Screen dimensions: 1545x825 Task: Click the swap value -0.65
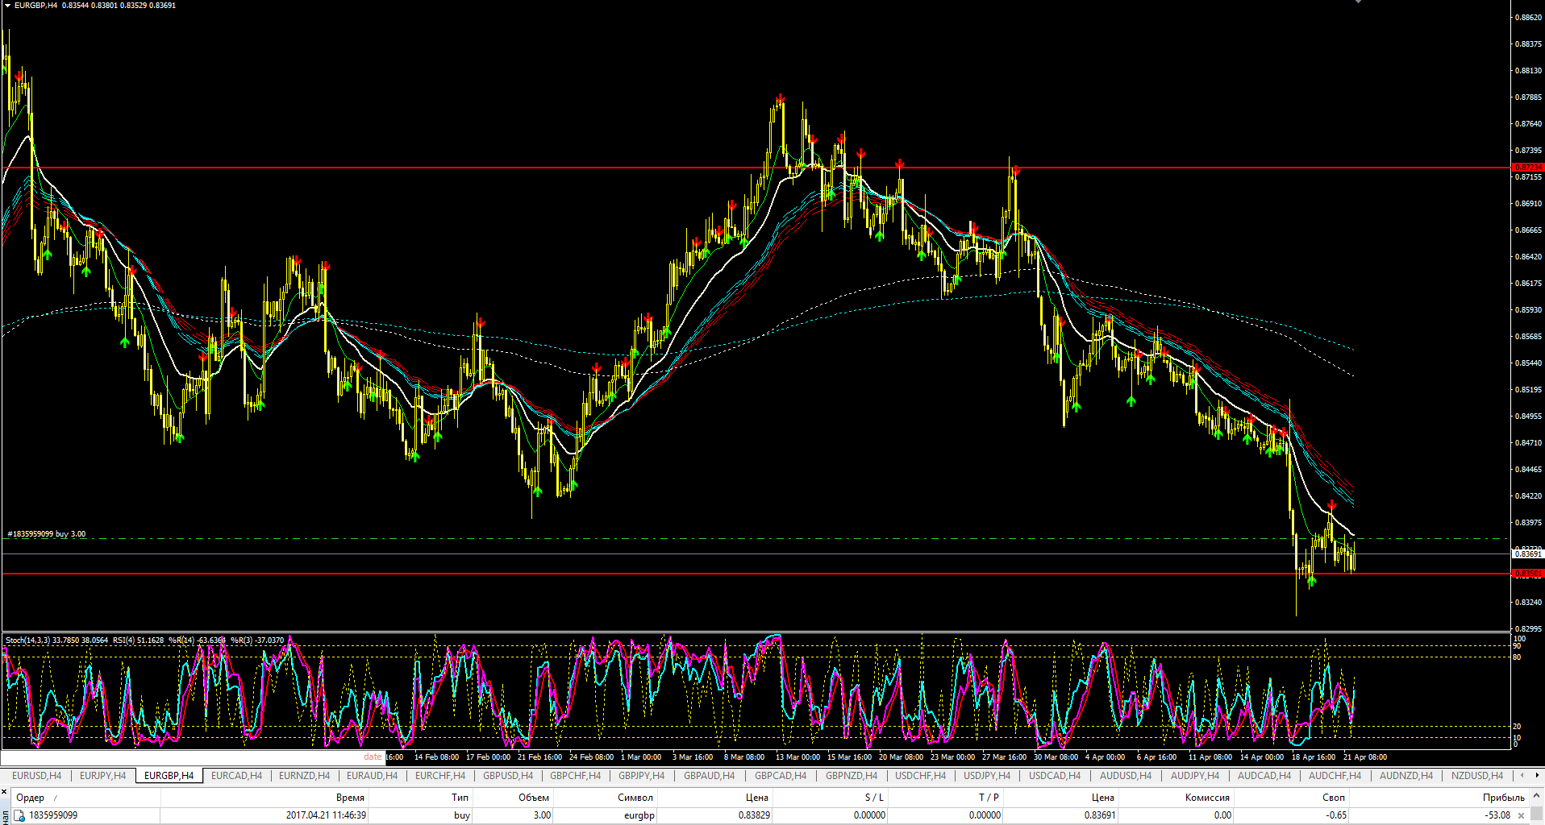[1336, 815]
